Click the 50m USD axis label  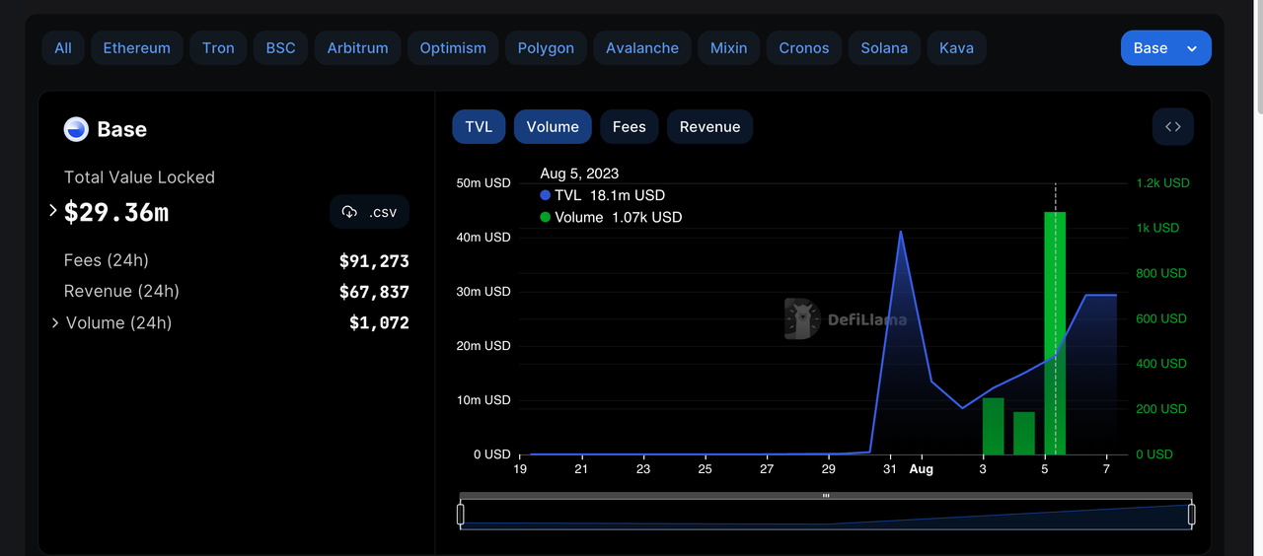pyautogui.click(x=483, y=183)
